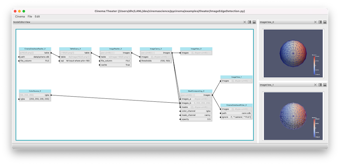Edit path value data/sphere.cdb
Viewport: 340px width, 165px height.
coord(41,57)
